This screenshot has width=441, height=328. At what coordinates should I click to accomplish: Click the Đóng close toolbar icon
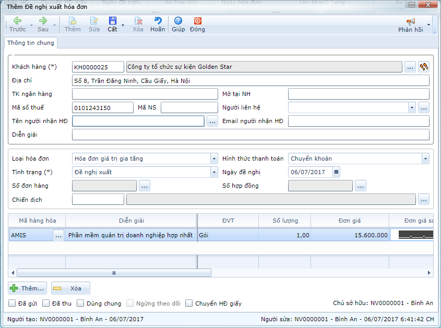(197, 21)
